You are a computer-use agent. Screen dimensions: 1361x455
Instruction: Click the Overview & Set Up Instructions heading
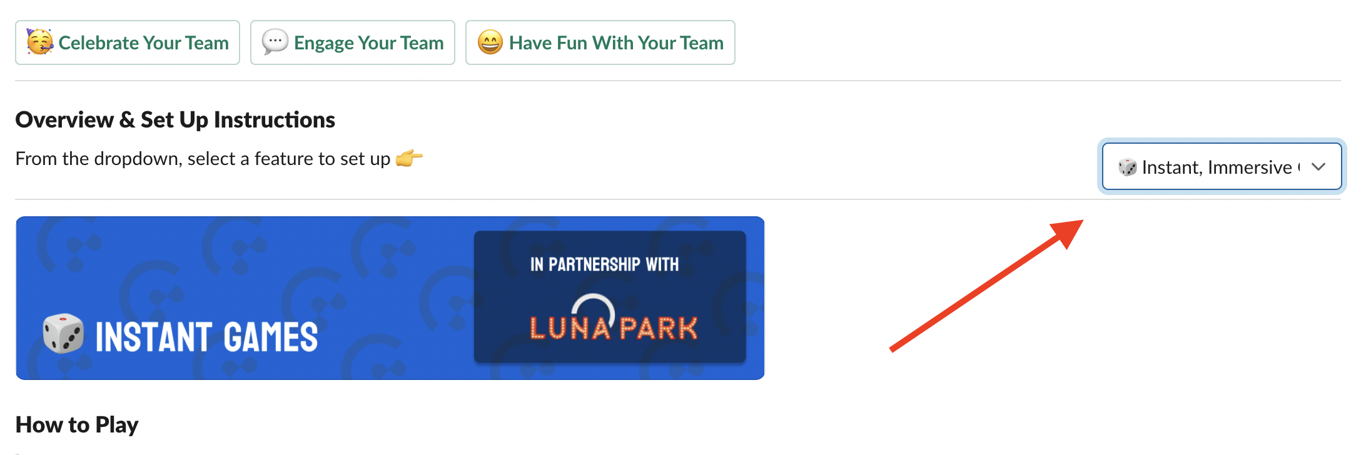[175, 119]
